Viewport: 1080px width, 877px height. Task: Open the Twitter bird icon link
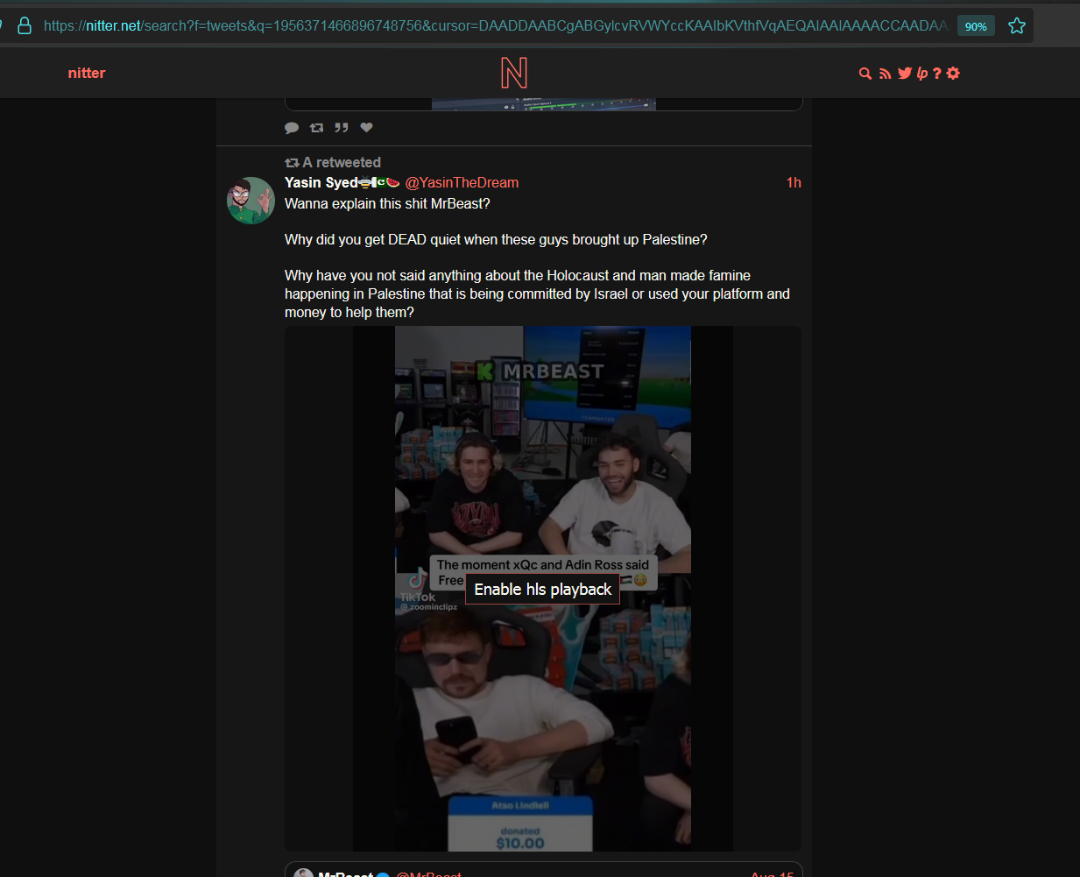point(905,74)
